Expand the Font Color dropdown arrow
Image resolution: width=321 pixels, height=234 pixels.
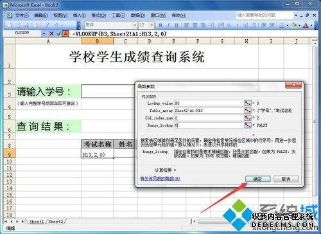(311, 25)
